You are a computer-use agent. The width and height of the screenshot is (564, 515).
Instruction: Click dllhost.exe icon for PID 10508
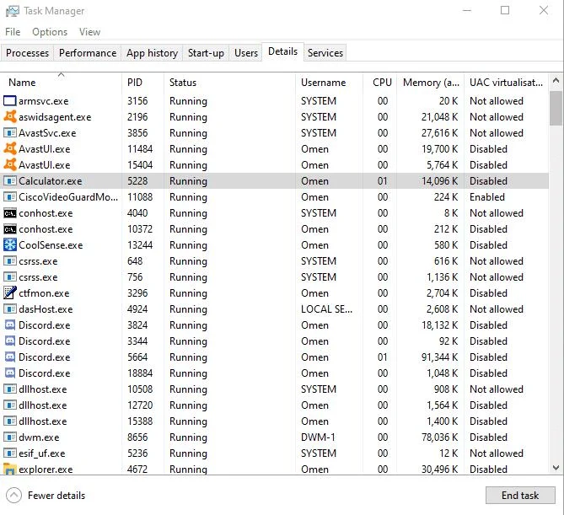pyautogui.click(x=10, y=389)
